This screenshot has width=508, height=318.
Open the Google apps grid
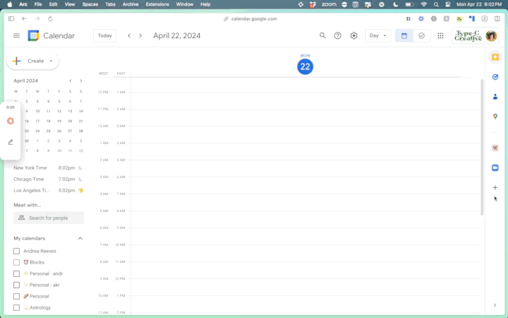(440, 35)
